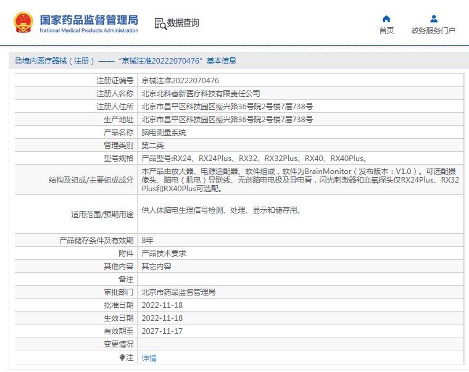
Task: Click the 有效期至 label
Action: tap(118, 331)
